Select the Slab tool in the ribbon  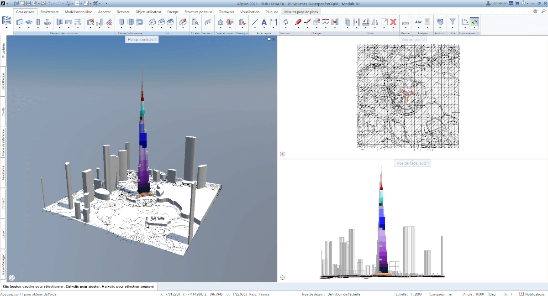[29, 21]
